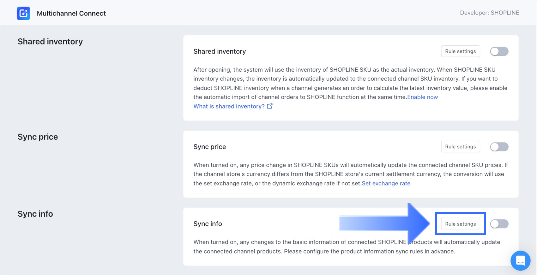Image resolution: width=537 pixels, height=275 pixels.
Task: Click the Shared inventory card title
Action: (220, 51)
